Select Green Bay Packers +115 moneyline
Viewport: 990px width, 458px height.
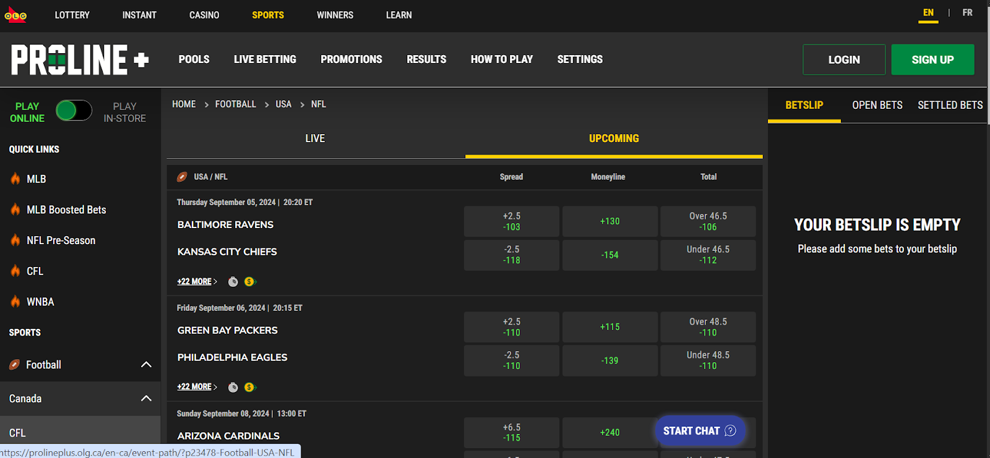[x=609, y=327]
